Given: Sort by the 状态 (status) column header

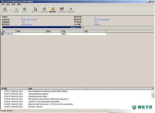Looking at the screenshot, I should click(x=72, y=31).
